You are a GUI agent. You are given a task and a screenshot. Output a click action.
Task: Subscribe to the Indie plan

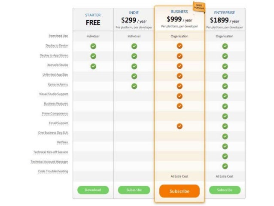[x=134, y=190]
